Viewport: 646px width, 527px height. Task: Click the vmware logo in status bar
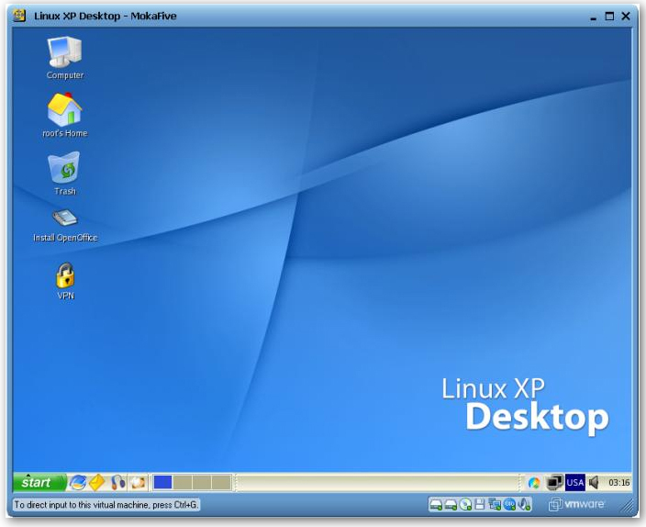pos(576,504)
